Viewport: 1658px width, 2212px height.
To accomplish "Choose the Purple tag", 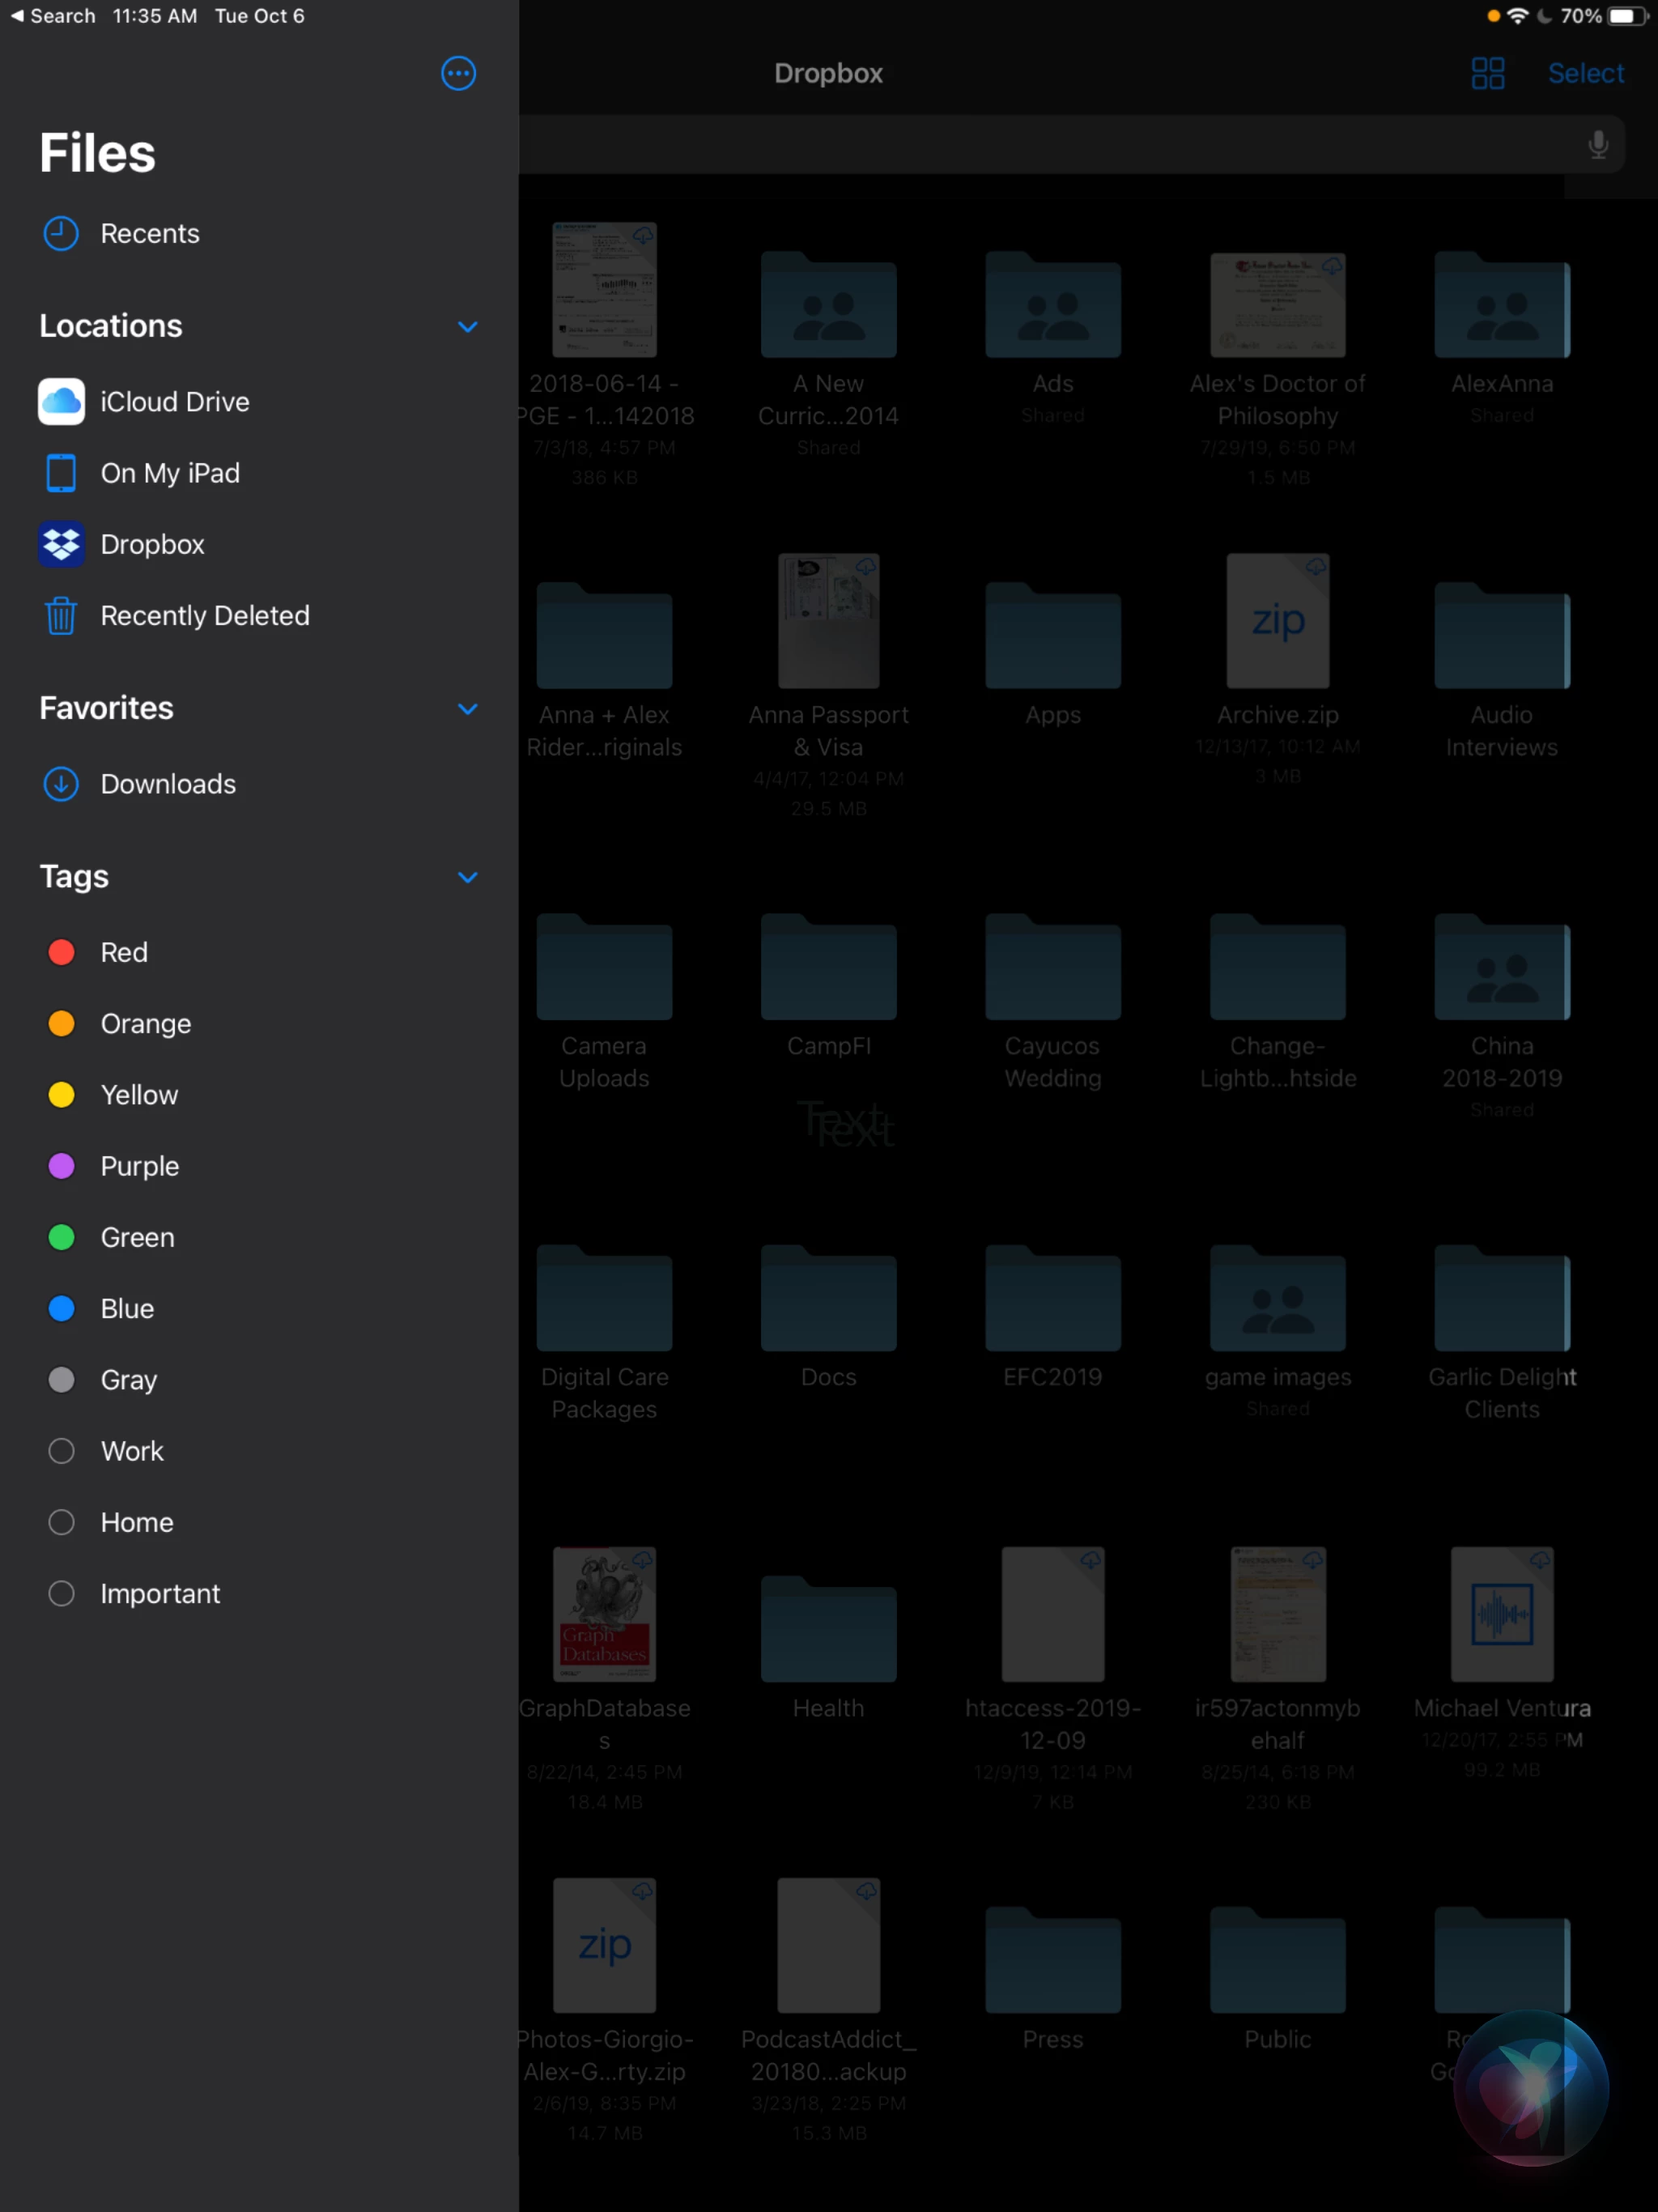I will tap(61, 1166).
